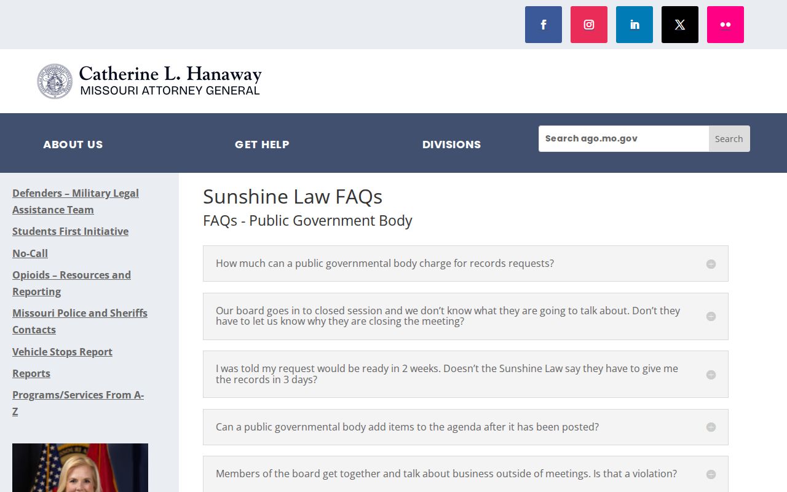
Task: Open Defenders – Military Legal Assistance Team link
Action: coord(76,201)
